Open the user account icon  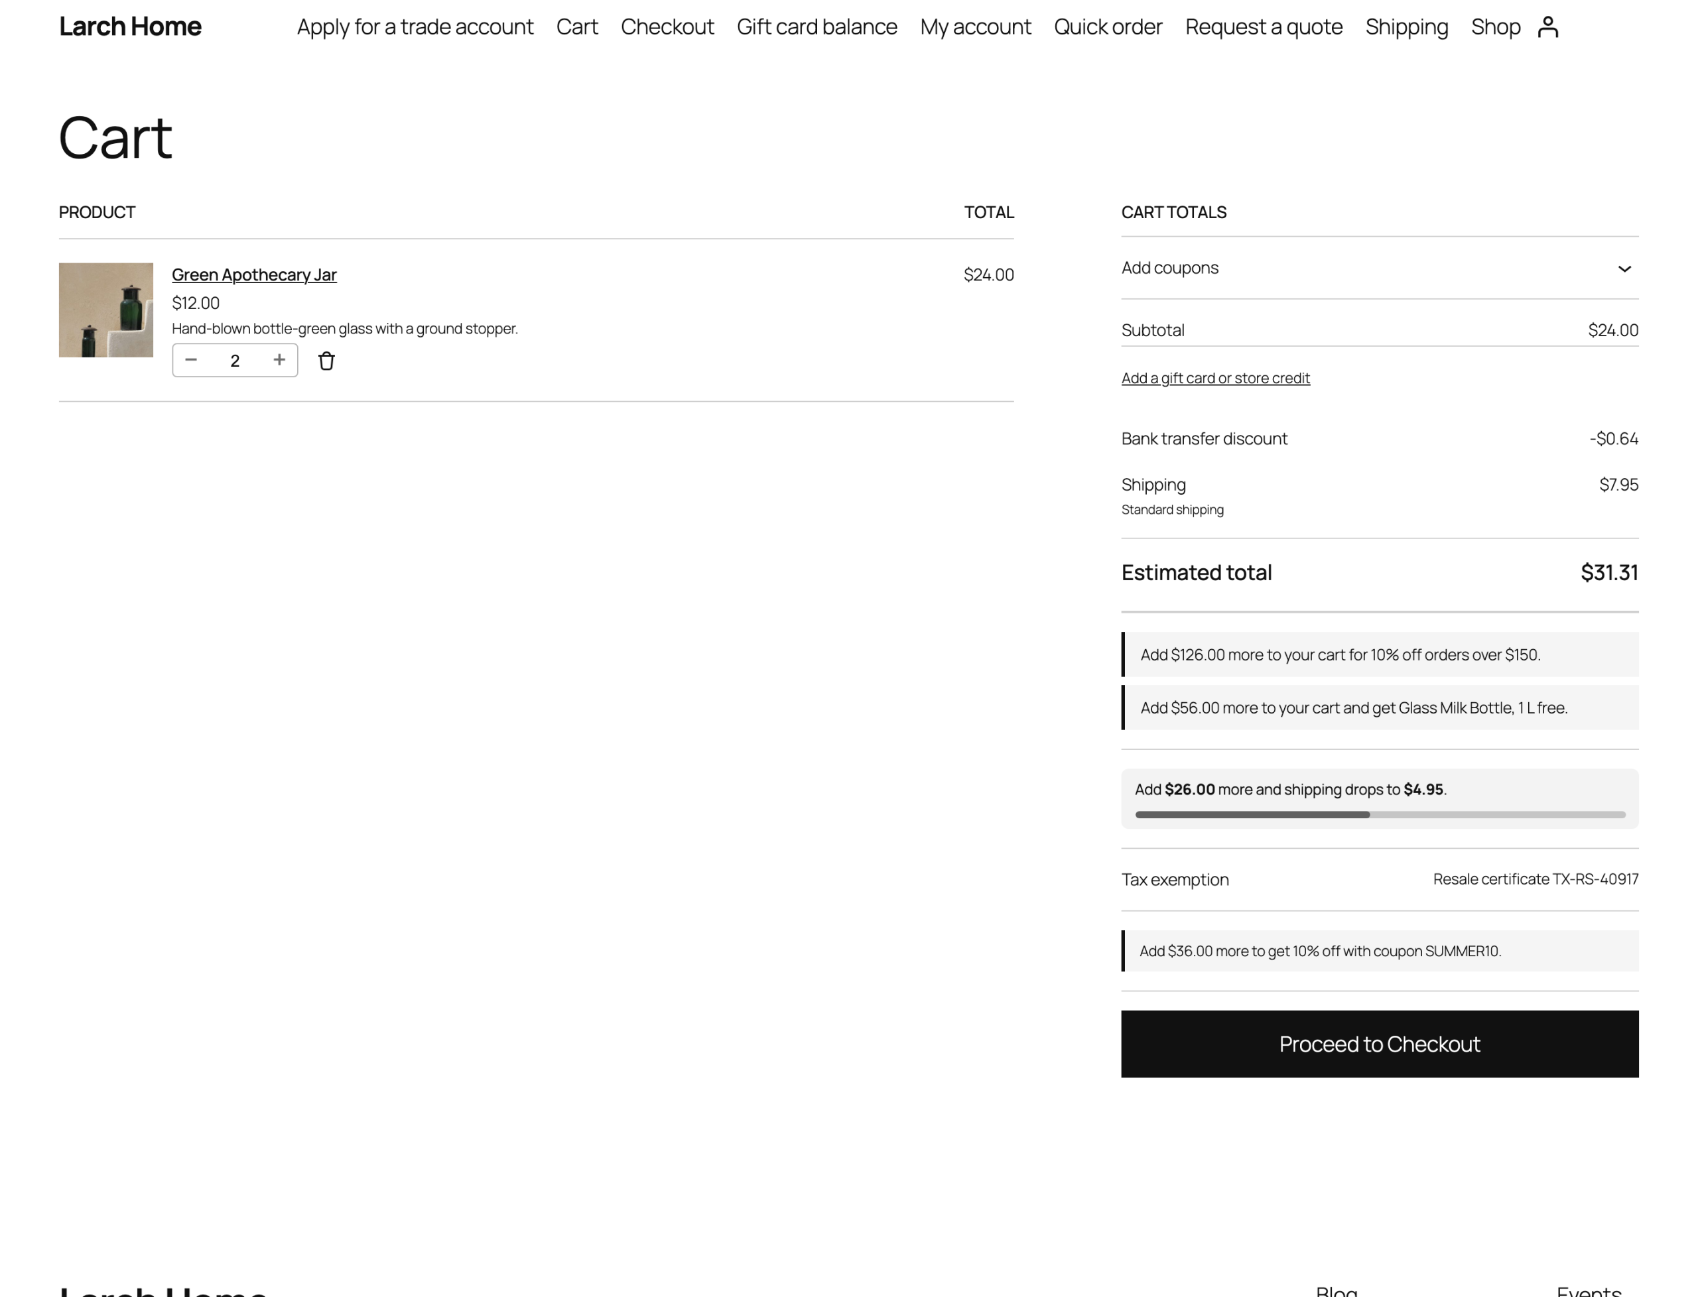(x=1547, y=27)
